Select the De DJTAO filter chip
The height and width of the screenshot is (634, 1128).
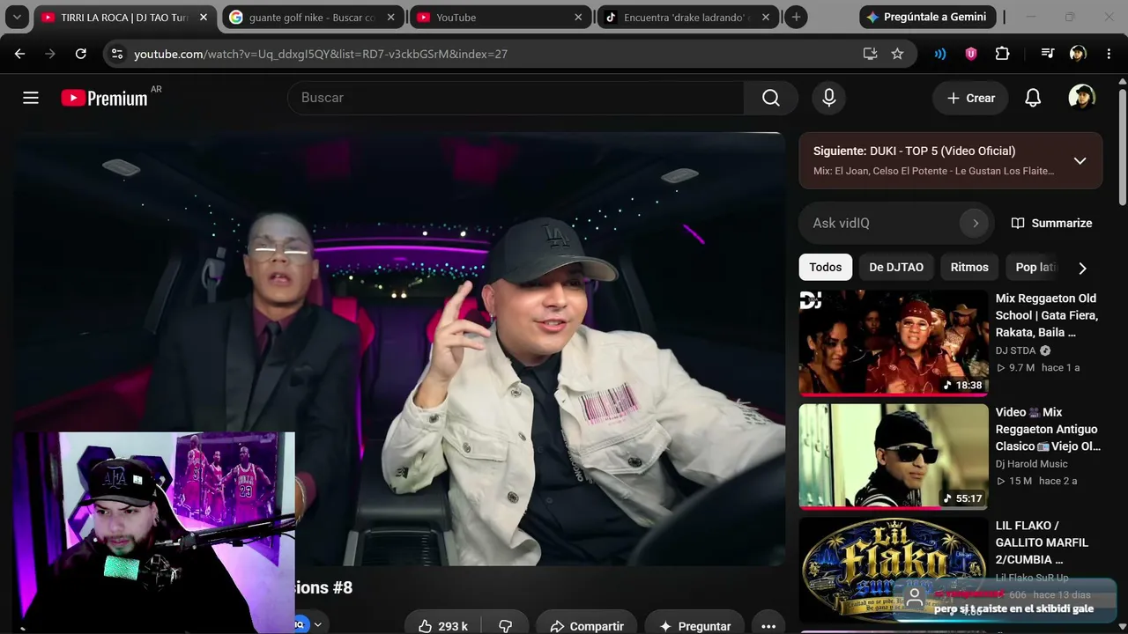pyautogui.click(x=896, y=267)
